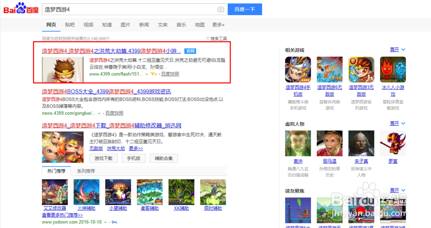Open dropdown arrow after www.4399.com URL
Viewport: 431px width, 228px height.
[147, 74]
